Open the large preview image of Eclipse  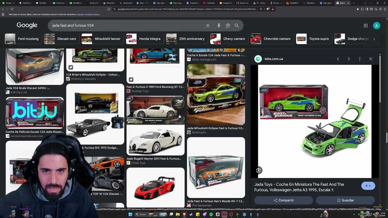pyautogui.click(x=315, y=121)
